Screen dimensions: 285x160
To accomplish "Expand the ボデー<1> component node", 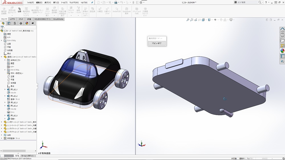I will click(x=2, y=122).
